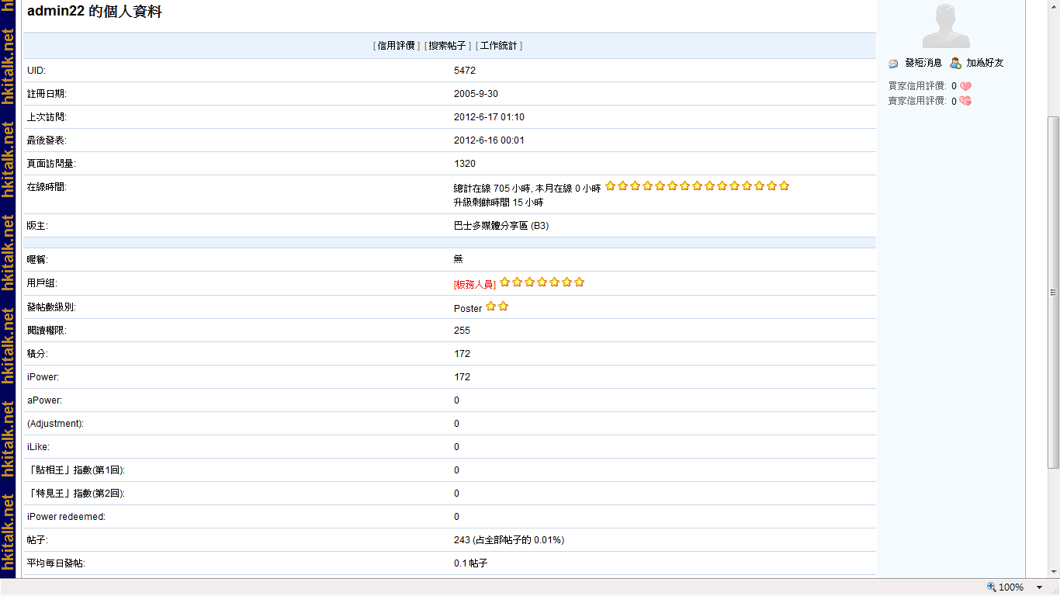The image size is (1060, 596).
Task: Click the iLike label
Action: click(x=38, y=447)
